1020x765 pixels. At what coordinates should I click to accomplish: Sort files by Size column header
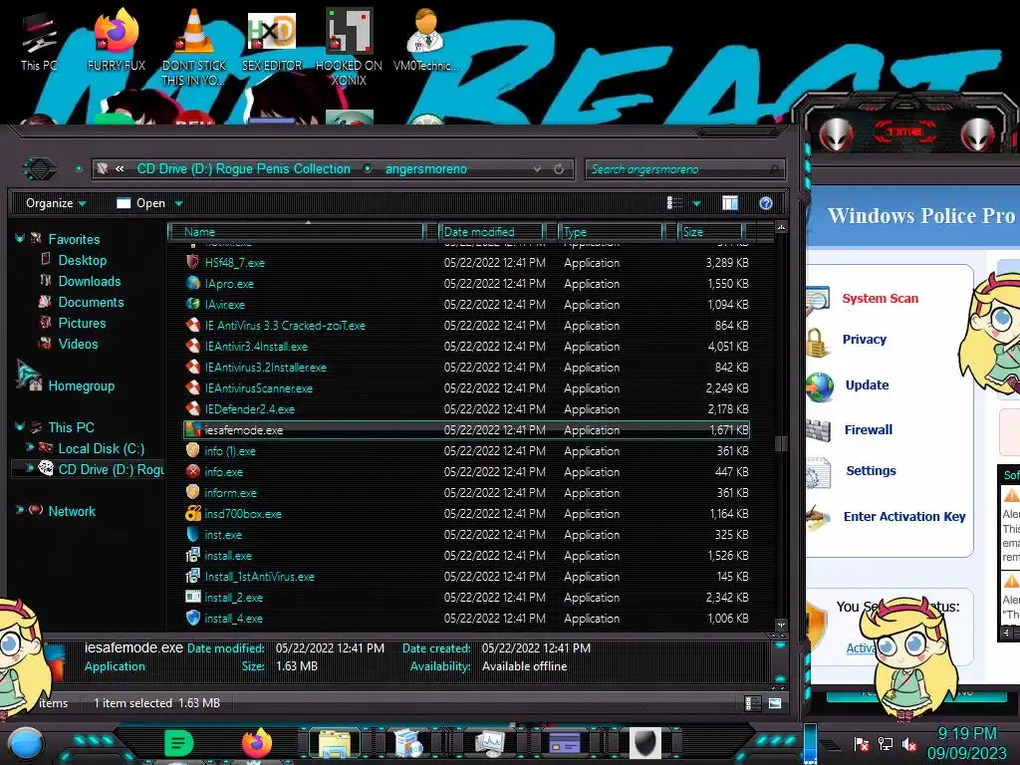coord(710,231)
